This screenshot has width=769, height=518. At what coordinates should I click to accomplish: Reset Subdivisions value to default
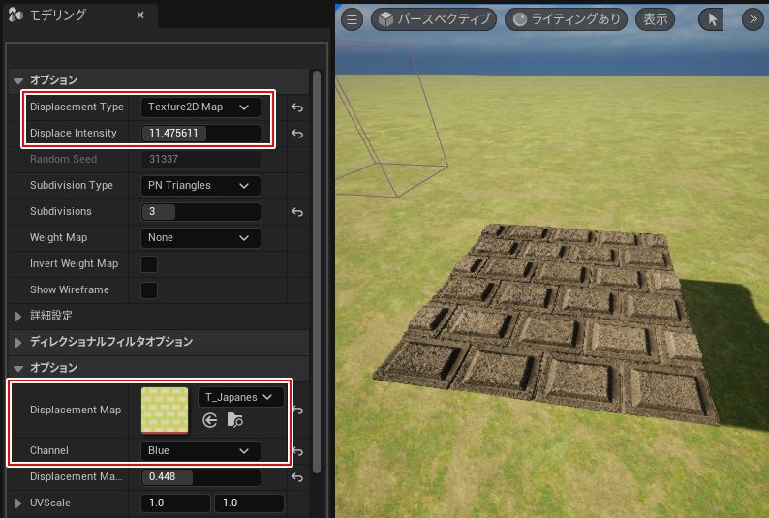[297, 212]
